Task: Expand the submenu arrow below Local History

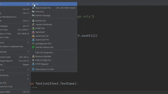Action: pyautogui.click(x=28, y=79)
